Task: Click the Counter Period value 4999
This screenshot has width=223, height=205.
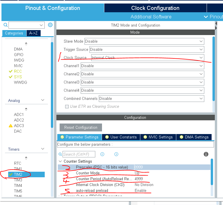Action: click(x=139, y=179)
